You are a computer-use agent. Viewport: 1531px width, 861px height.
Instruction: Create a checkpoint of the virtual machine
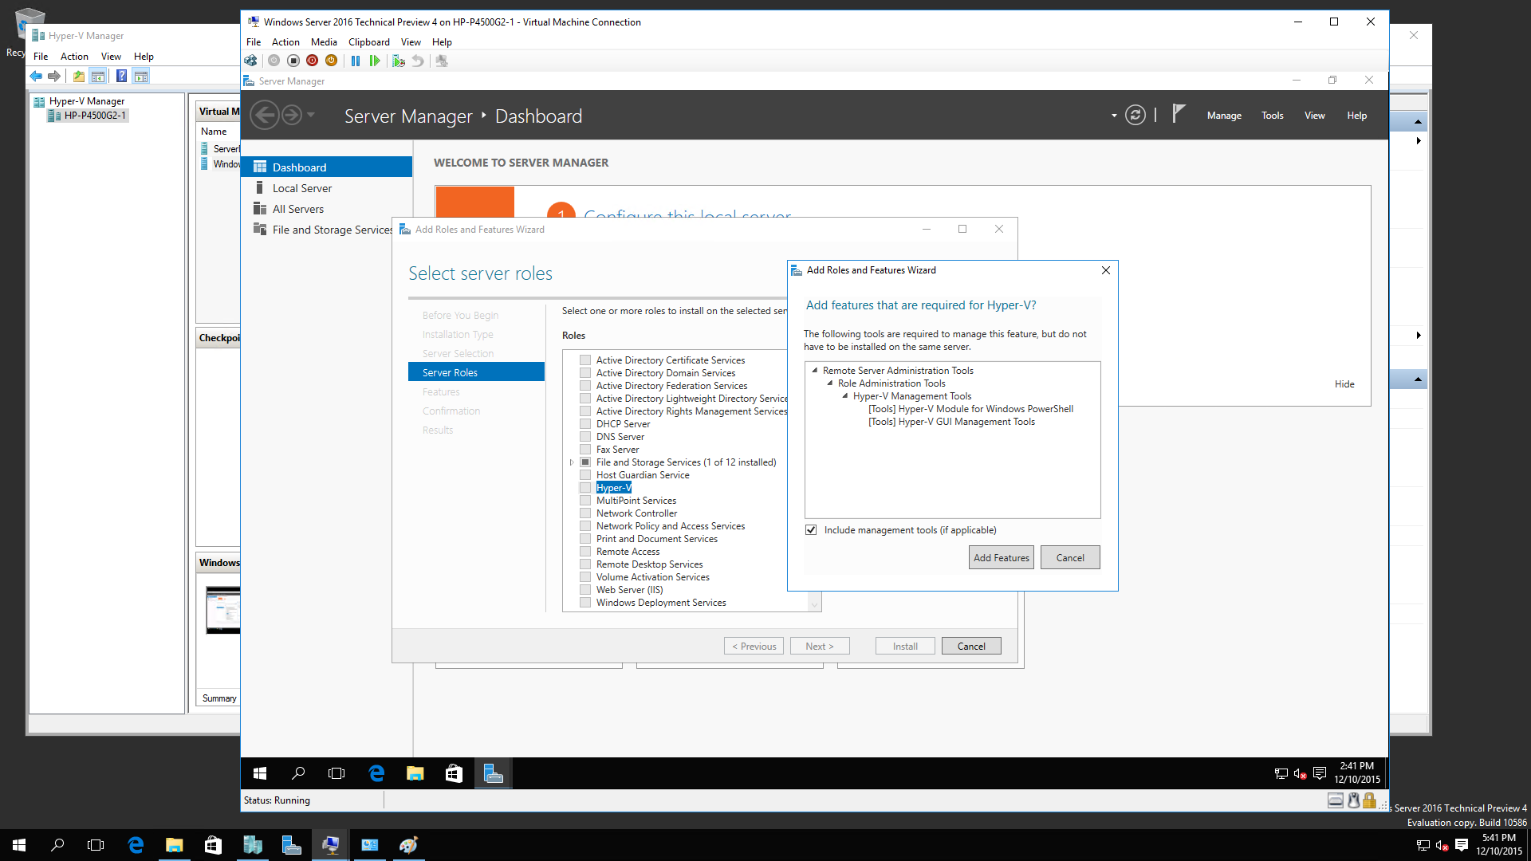pos(399,61)
